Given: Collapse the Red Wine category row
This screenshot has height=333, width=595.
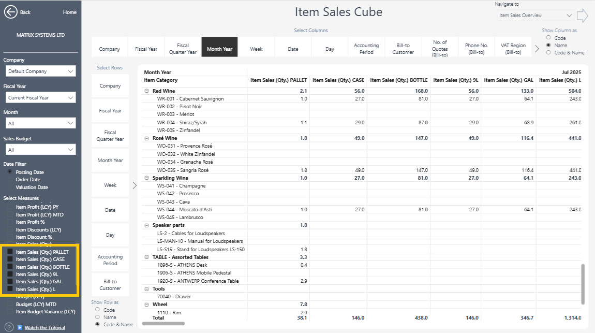Looking at the screenshot, I should coord(146,91).
